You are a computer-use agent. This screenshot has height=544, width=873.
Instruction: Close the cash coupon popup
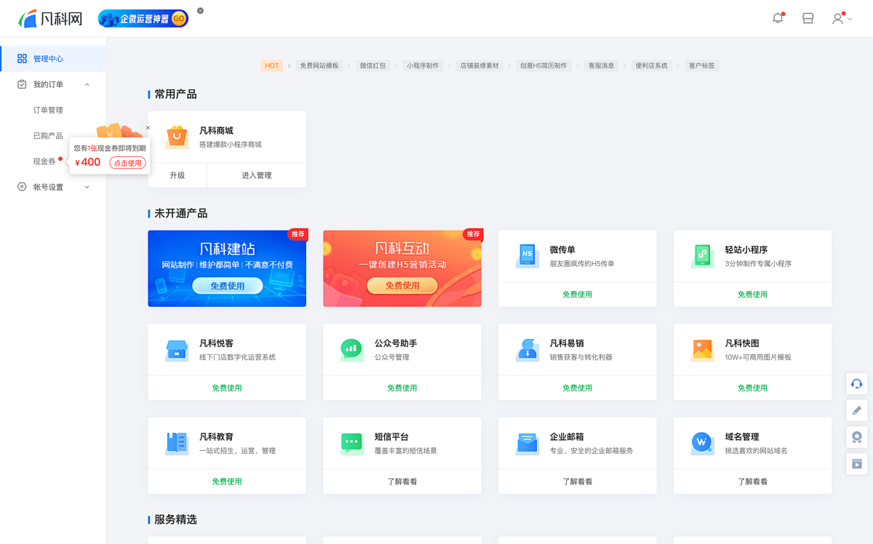[x=148, y=128]
